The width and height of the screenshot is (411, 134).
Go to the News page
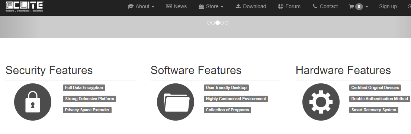pos(176,6)
